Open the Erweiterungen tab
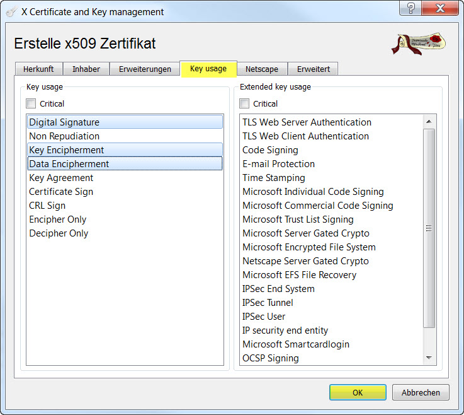Viewport: 464px width, 415px height. (145, 69)
